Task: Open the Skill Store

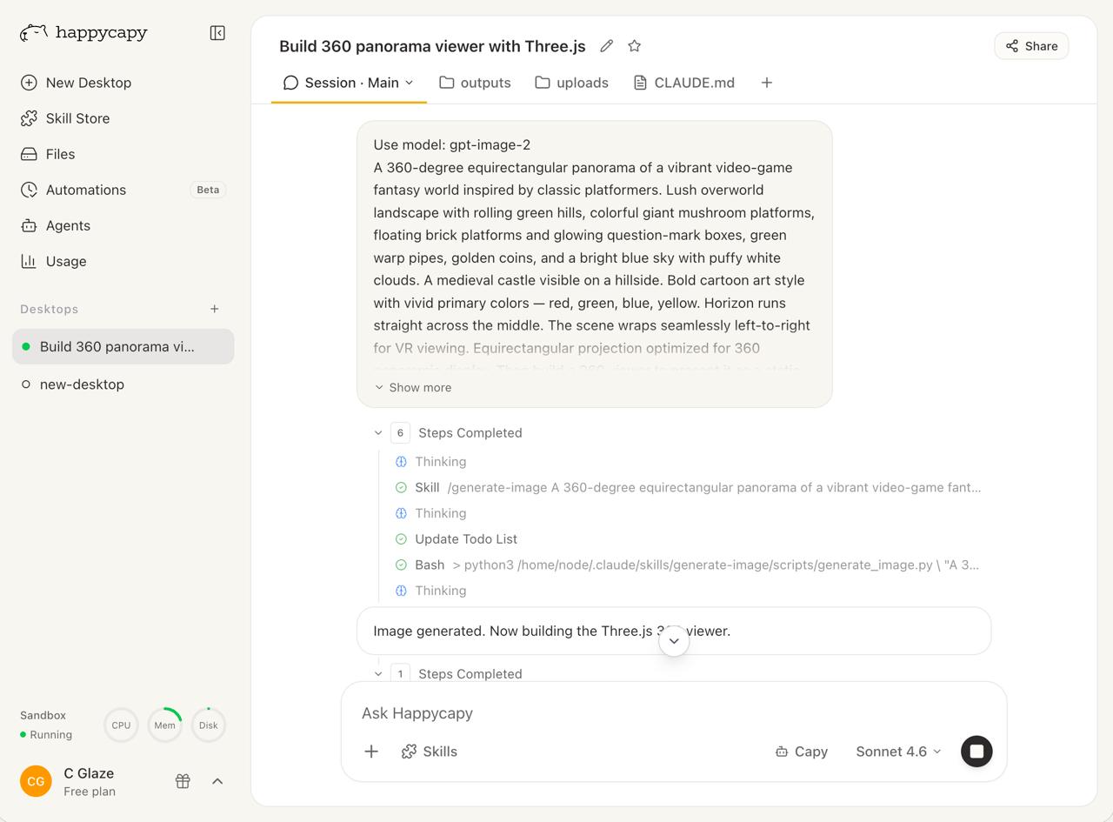Action: [x=77, y=118]
